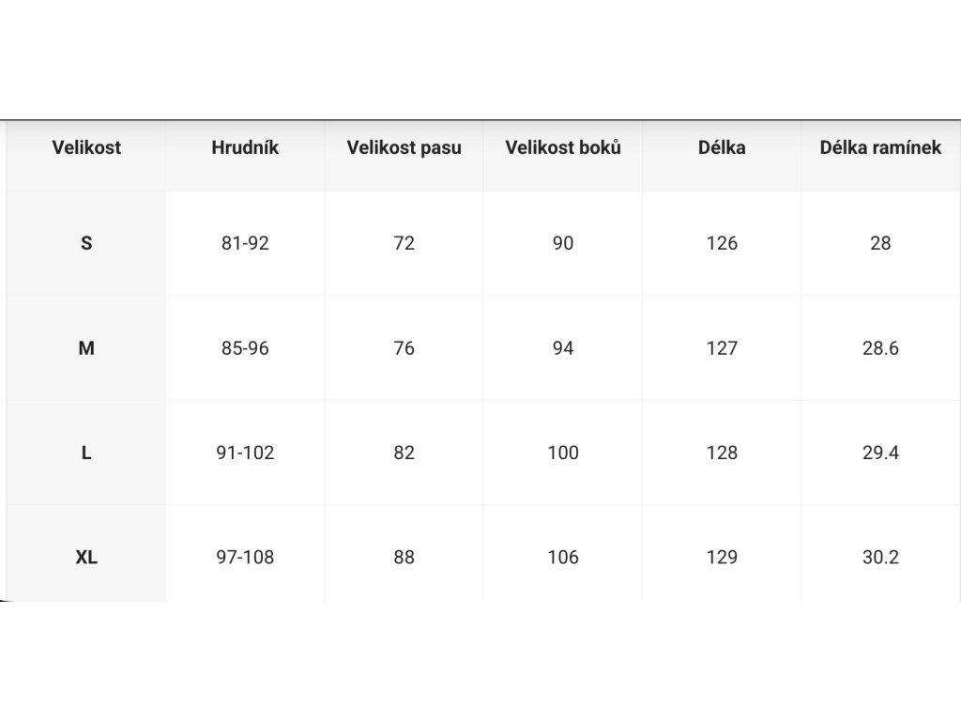Click the 91-102 chest value cell
Viewport: 961px width, 721px height.
pos(245,453)
